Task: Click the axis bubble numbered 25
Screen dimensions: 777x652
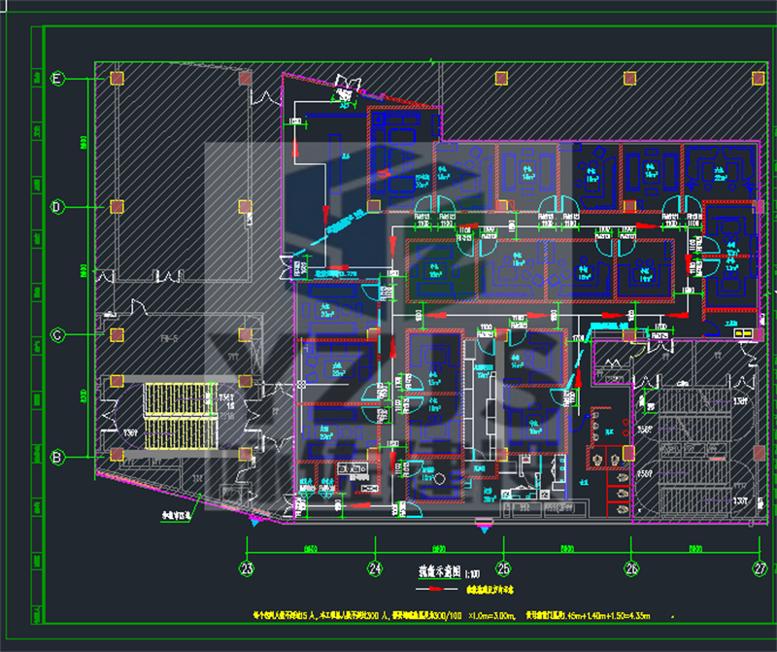Action: tap(502, 568)
